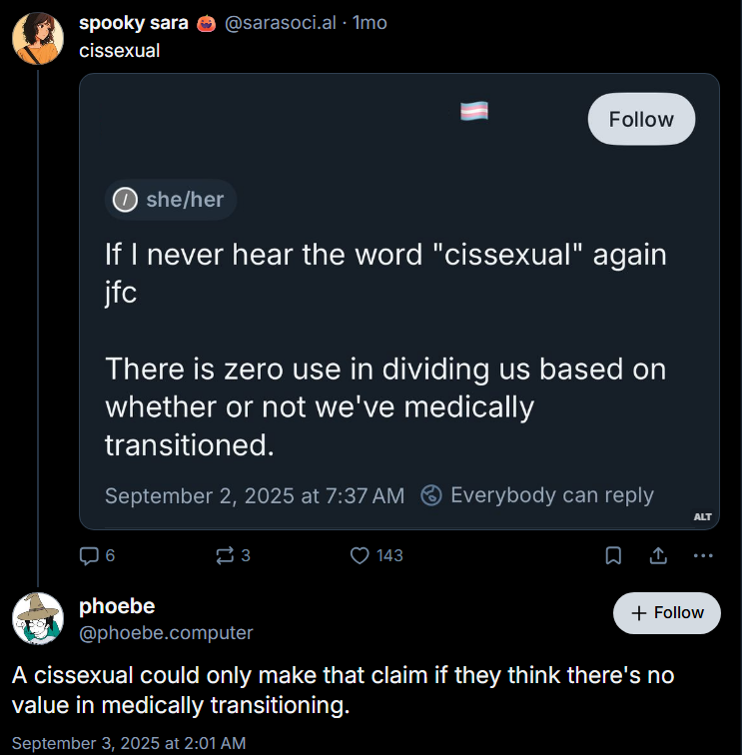Click the trans flag emoji in the screenshot
Viewport: 742px width, 755px height.
473,111
